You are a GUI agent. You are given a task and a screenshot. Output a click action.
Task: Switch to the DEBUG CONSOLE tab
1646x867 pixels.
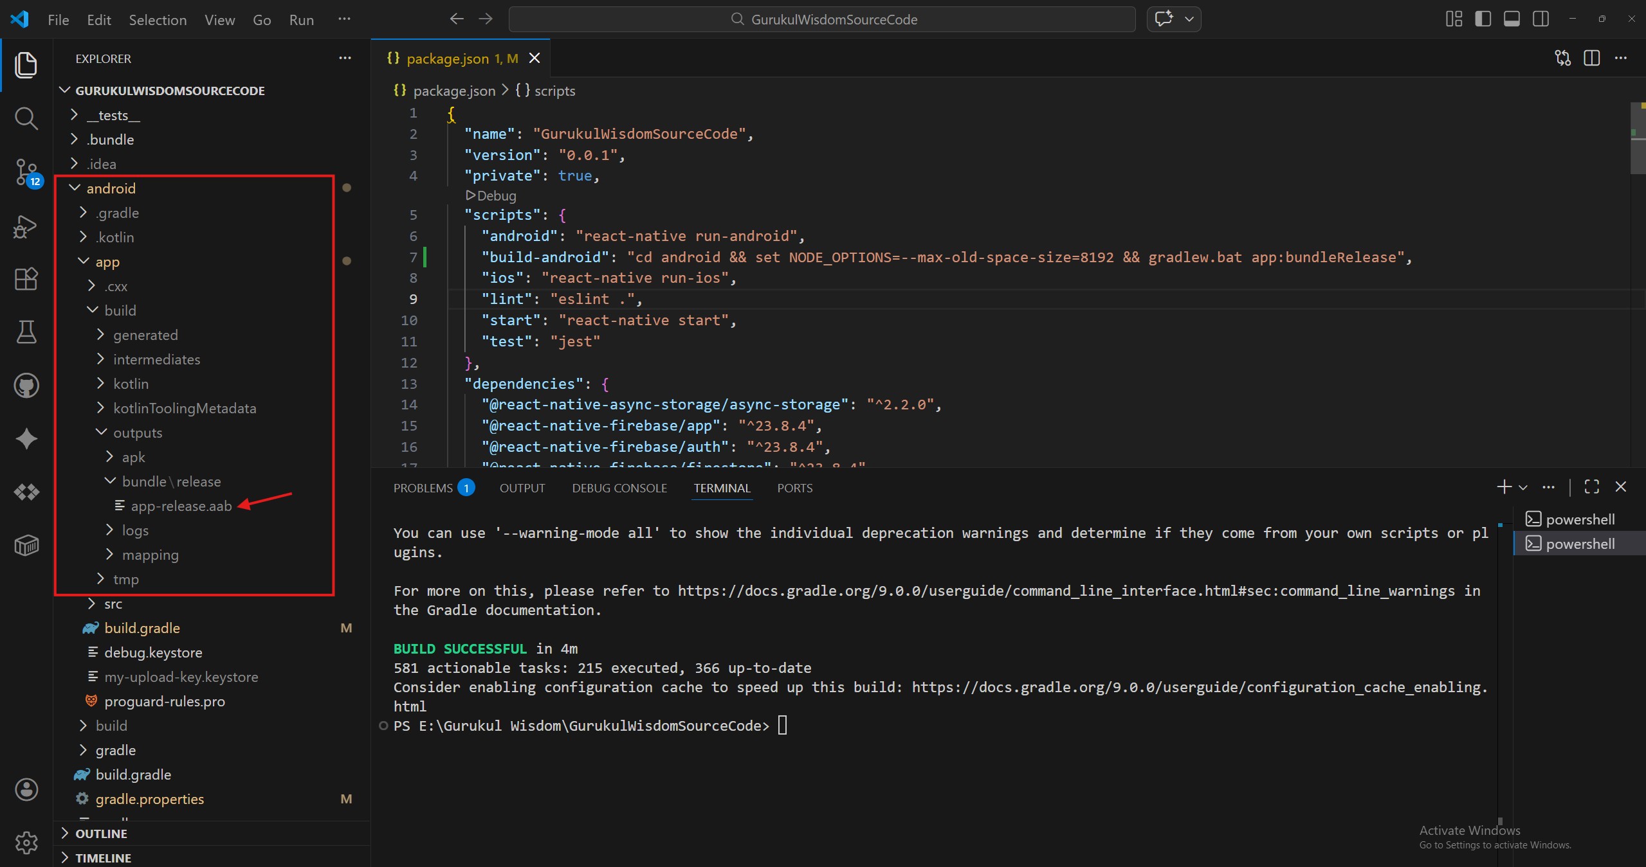(619, 488)
